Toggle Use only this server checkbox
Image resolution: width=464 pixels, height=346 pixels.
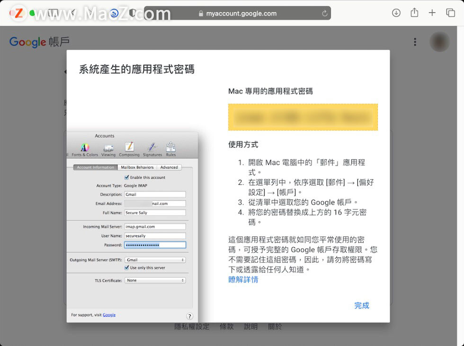coord(127,268)
